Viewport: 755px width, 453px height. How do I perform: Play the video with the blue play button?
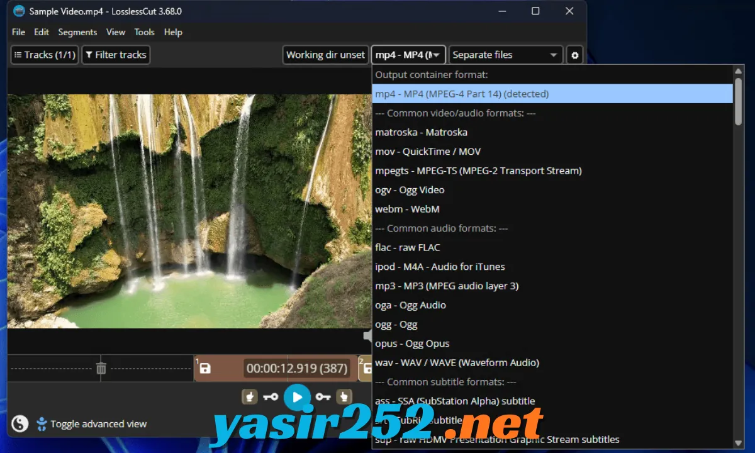click(297, 397)
